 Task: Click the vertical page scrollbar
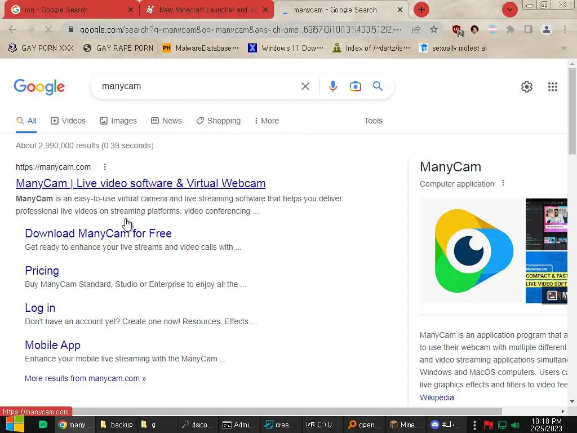pyautogui.click(x=572, y=111)
